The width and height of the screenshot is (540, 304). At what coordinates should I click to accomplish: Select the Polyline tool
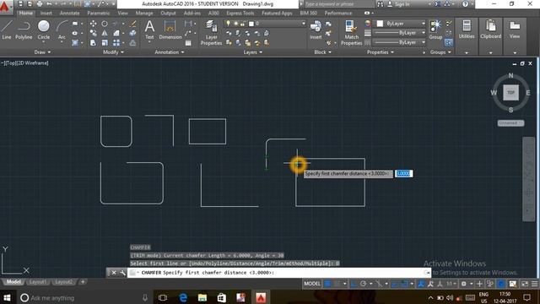pyautogui.click(x=24, y=30)
